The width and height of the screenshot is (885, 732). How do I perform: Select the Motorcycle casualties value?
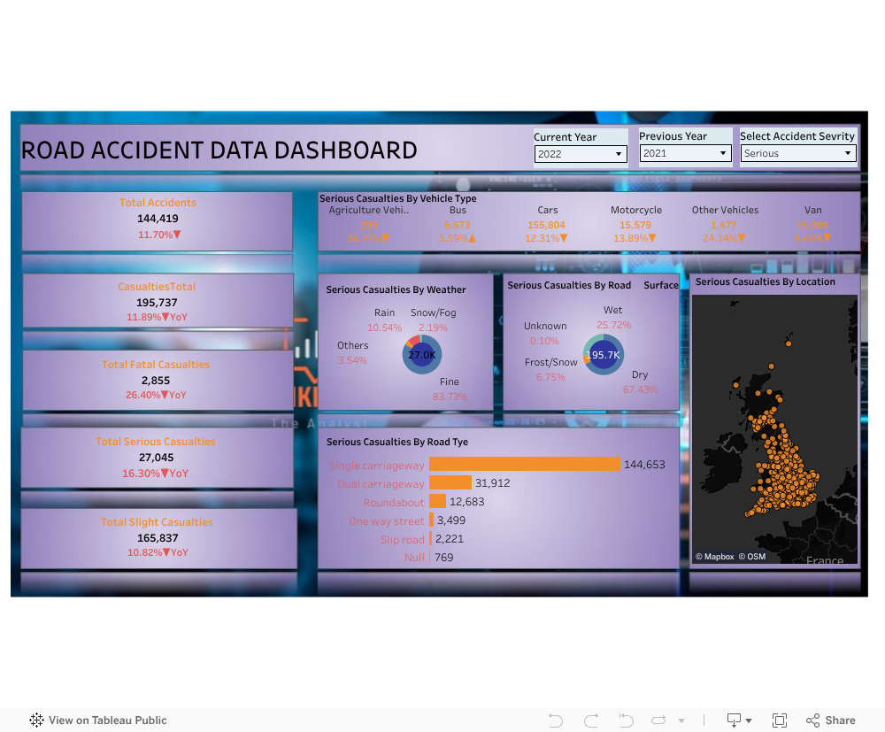(x=635, y=226)
